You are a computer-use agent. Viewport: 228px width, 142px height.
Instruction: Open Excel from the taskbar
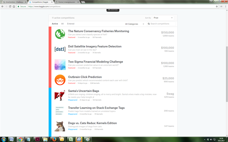click(70, 139)
